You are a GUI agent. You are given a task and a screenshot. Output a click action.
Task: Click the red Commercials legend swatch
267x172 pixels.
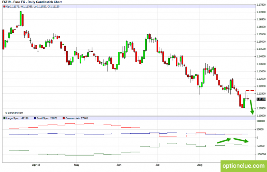coord(64,118)
